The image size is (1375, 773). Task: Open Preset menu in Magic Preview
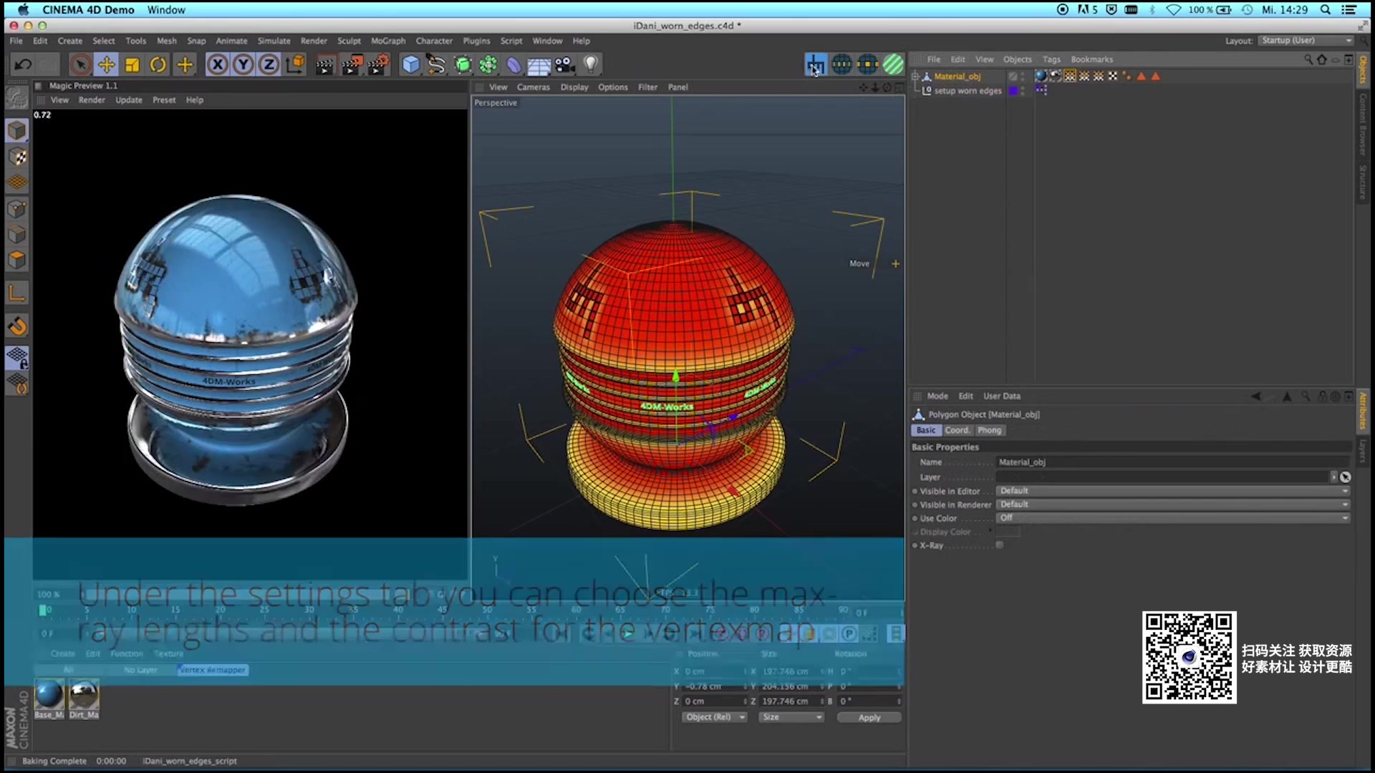coord(164,100)
